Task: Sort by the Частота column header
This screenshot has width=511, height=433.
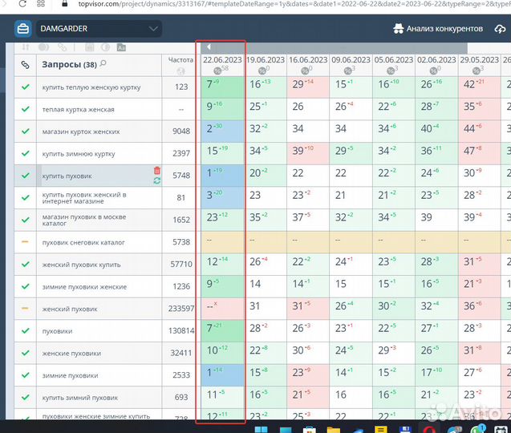Action: pos(180,59)
